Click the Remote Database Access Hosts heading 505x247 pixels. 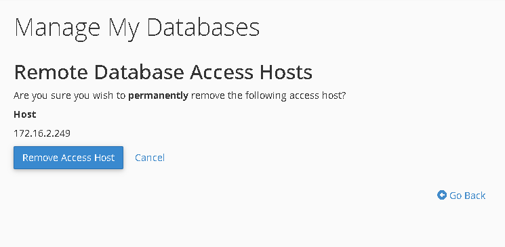click(x=163, y=72)
